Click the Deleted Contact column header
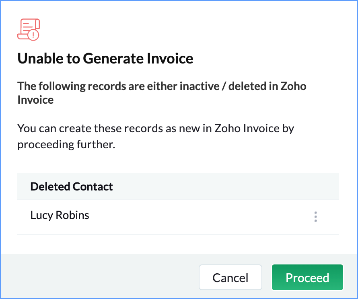 72,186
